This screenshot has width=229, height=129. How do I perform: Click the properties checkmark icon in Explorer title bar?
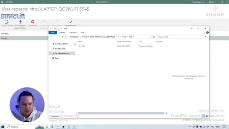click(x=55, y=29)
